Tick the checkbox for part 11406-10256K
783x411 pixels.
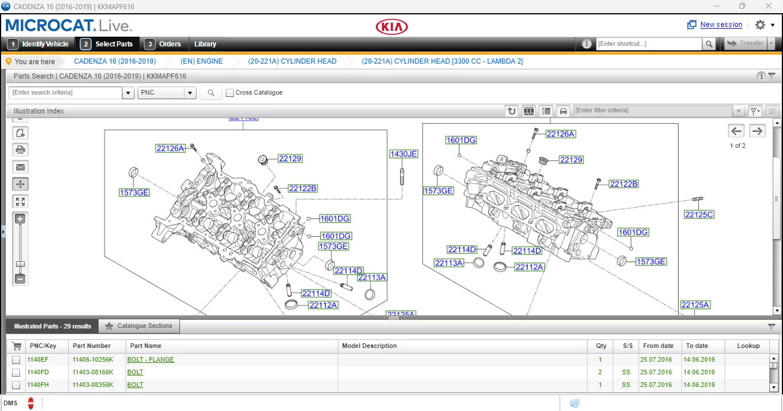click(16, 359)
